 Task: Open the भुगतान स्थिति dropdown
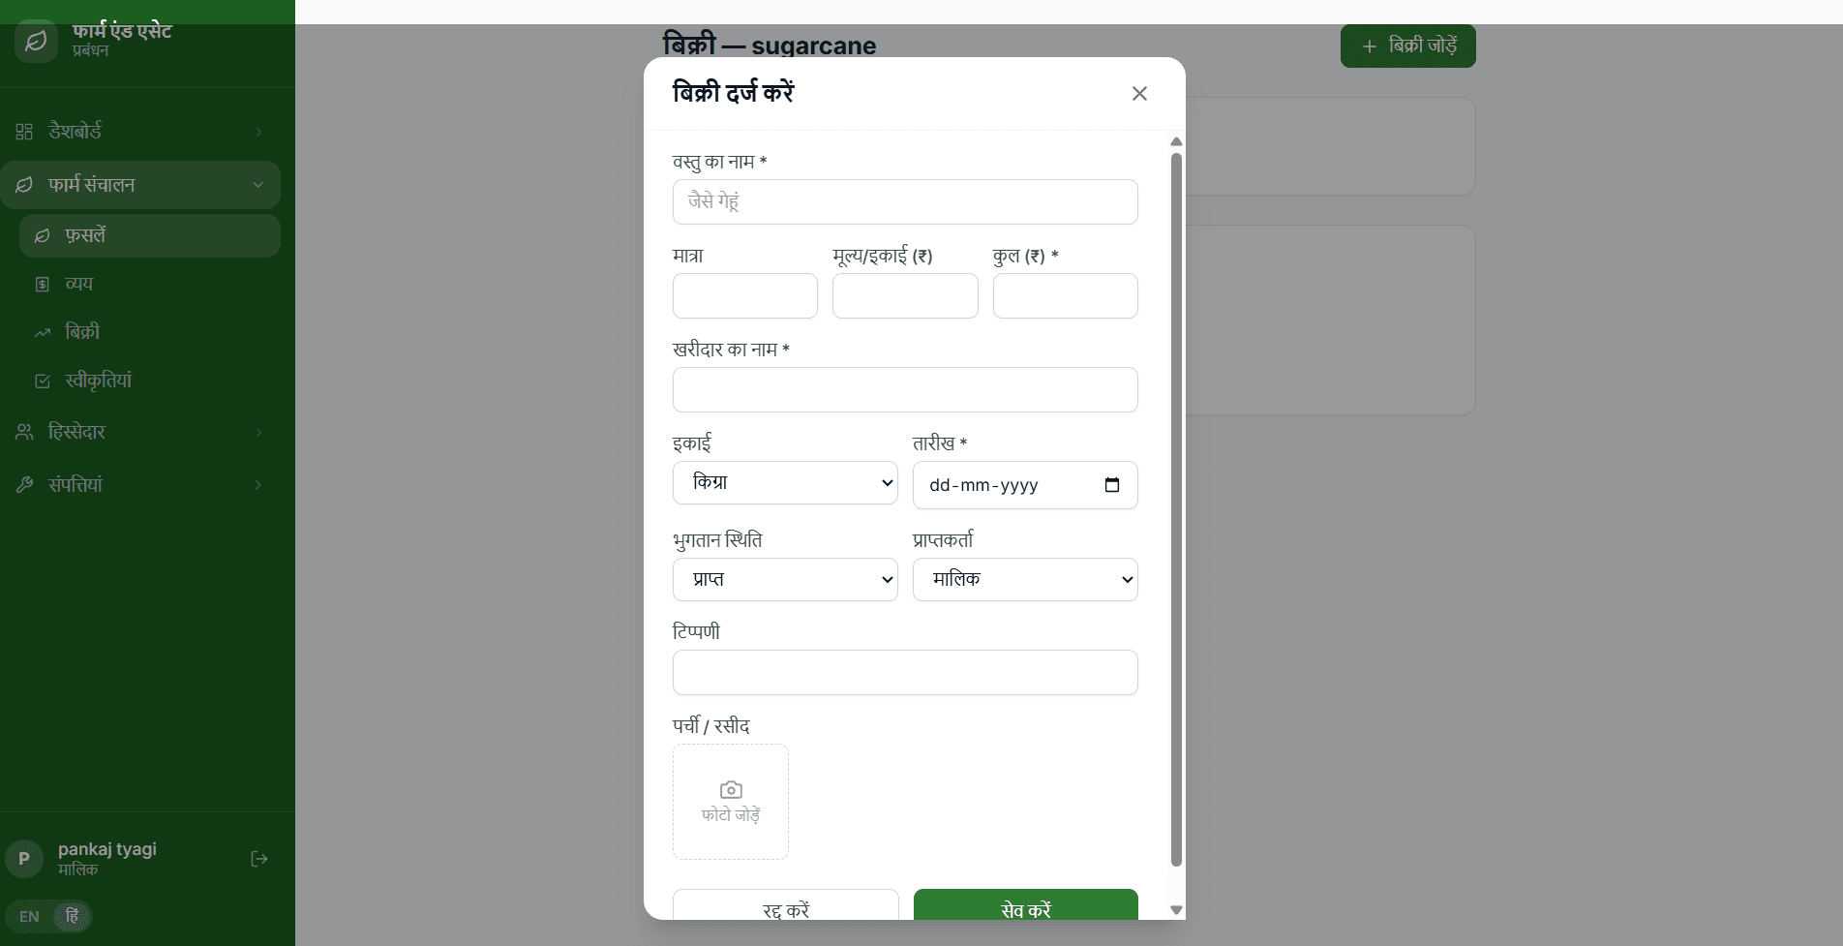click(x=785, y=580)
